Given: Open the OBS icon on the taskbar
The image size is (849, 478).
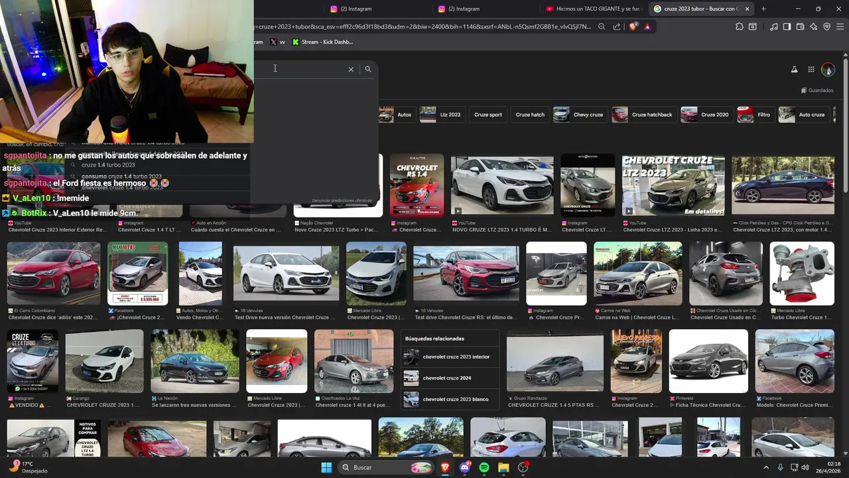Looking at the screenshot, I should (x=523, y=467).
